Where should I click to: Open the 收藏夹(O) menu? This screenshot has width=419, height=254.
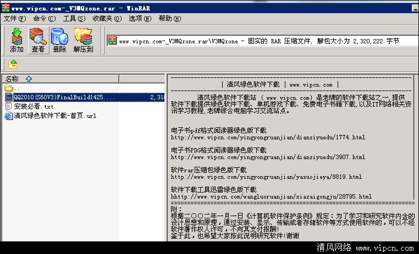(107, 19)
